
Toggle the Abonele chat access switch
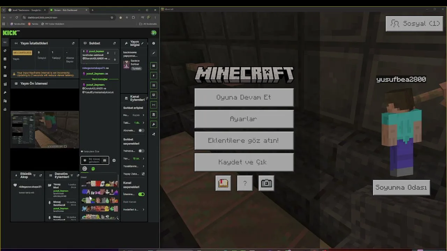tap(141, 130)
